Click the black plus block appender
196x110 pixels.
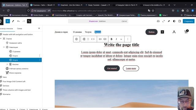[162, 32]
